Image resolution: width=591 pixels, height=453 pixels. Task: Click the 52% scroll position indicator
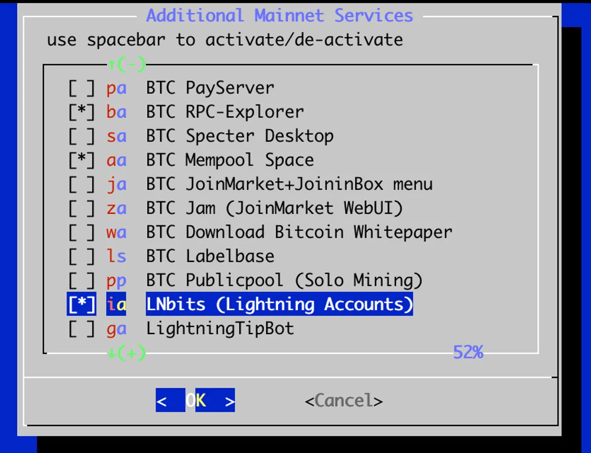tap(467, 352)
